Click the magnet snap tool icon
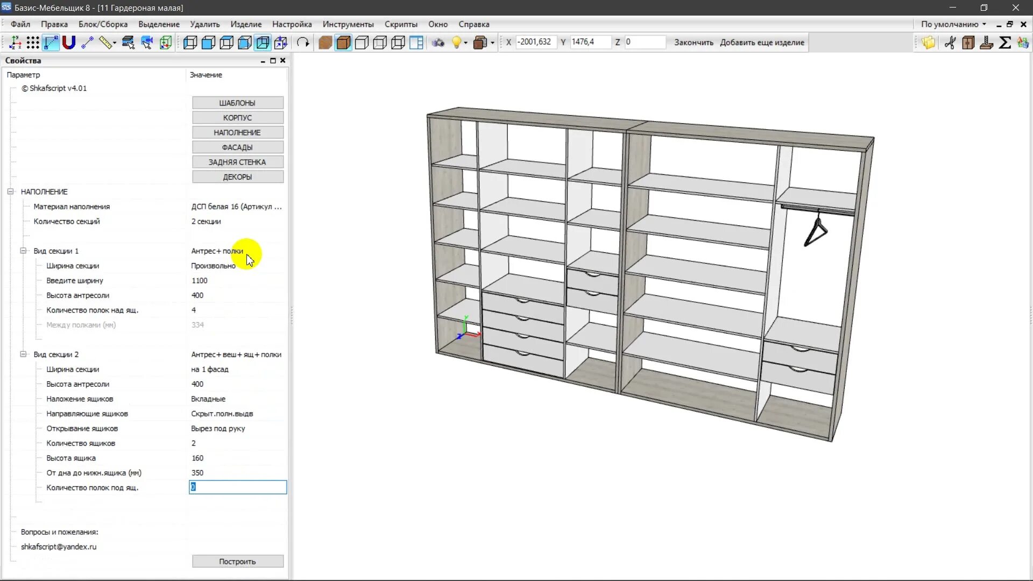This screenshot has width=1033, height=581. tap(69, 42)
